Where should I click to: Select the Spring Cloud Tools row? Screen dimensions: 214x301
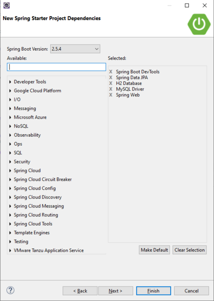[33, 224]
